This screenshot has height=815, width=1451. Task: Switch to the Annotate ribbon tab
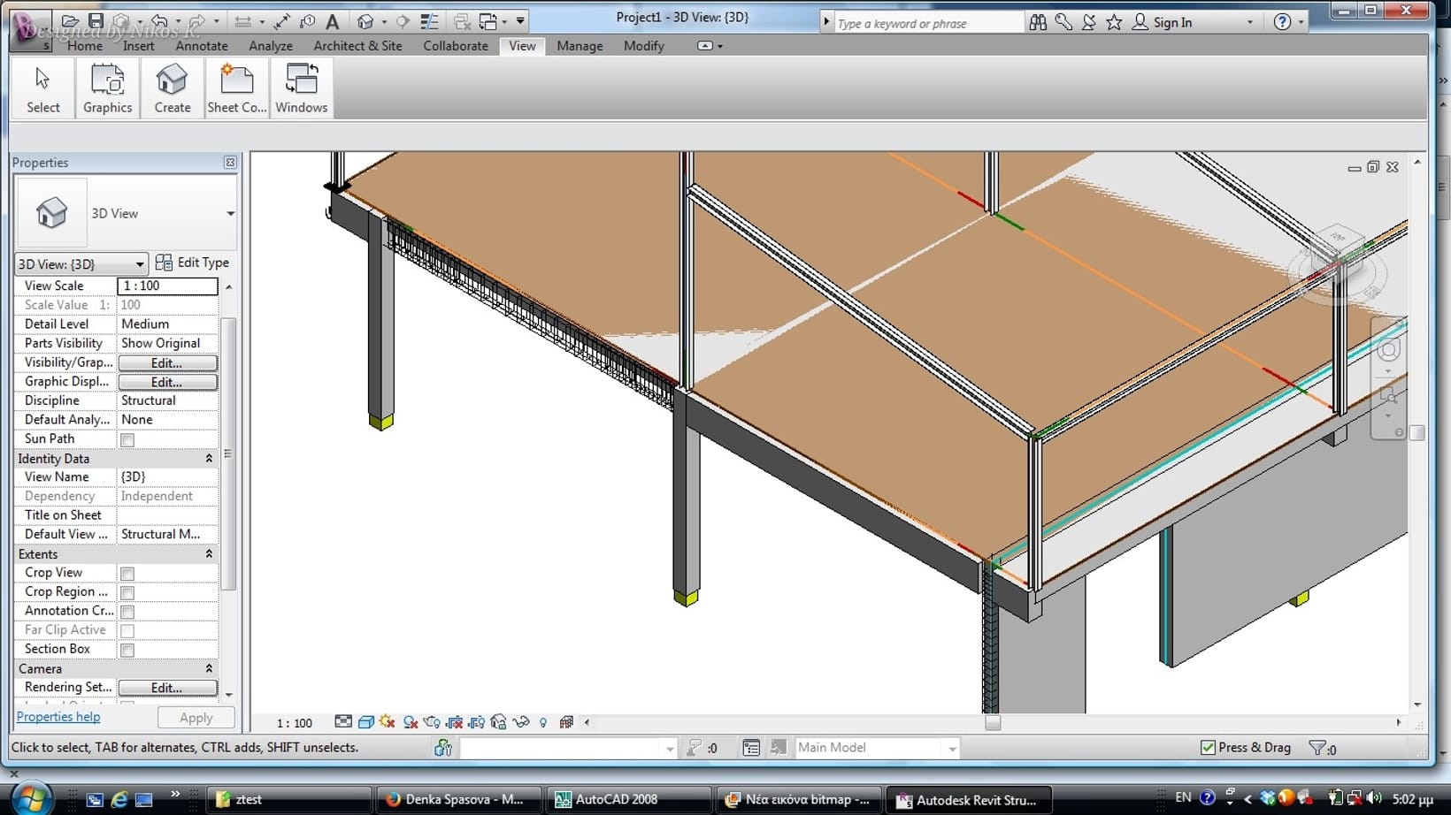tap(201, 46)
